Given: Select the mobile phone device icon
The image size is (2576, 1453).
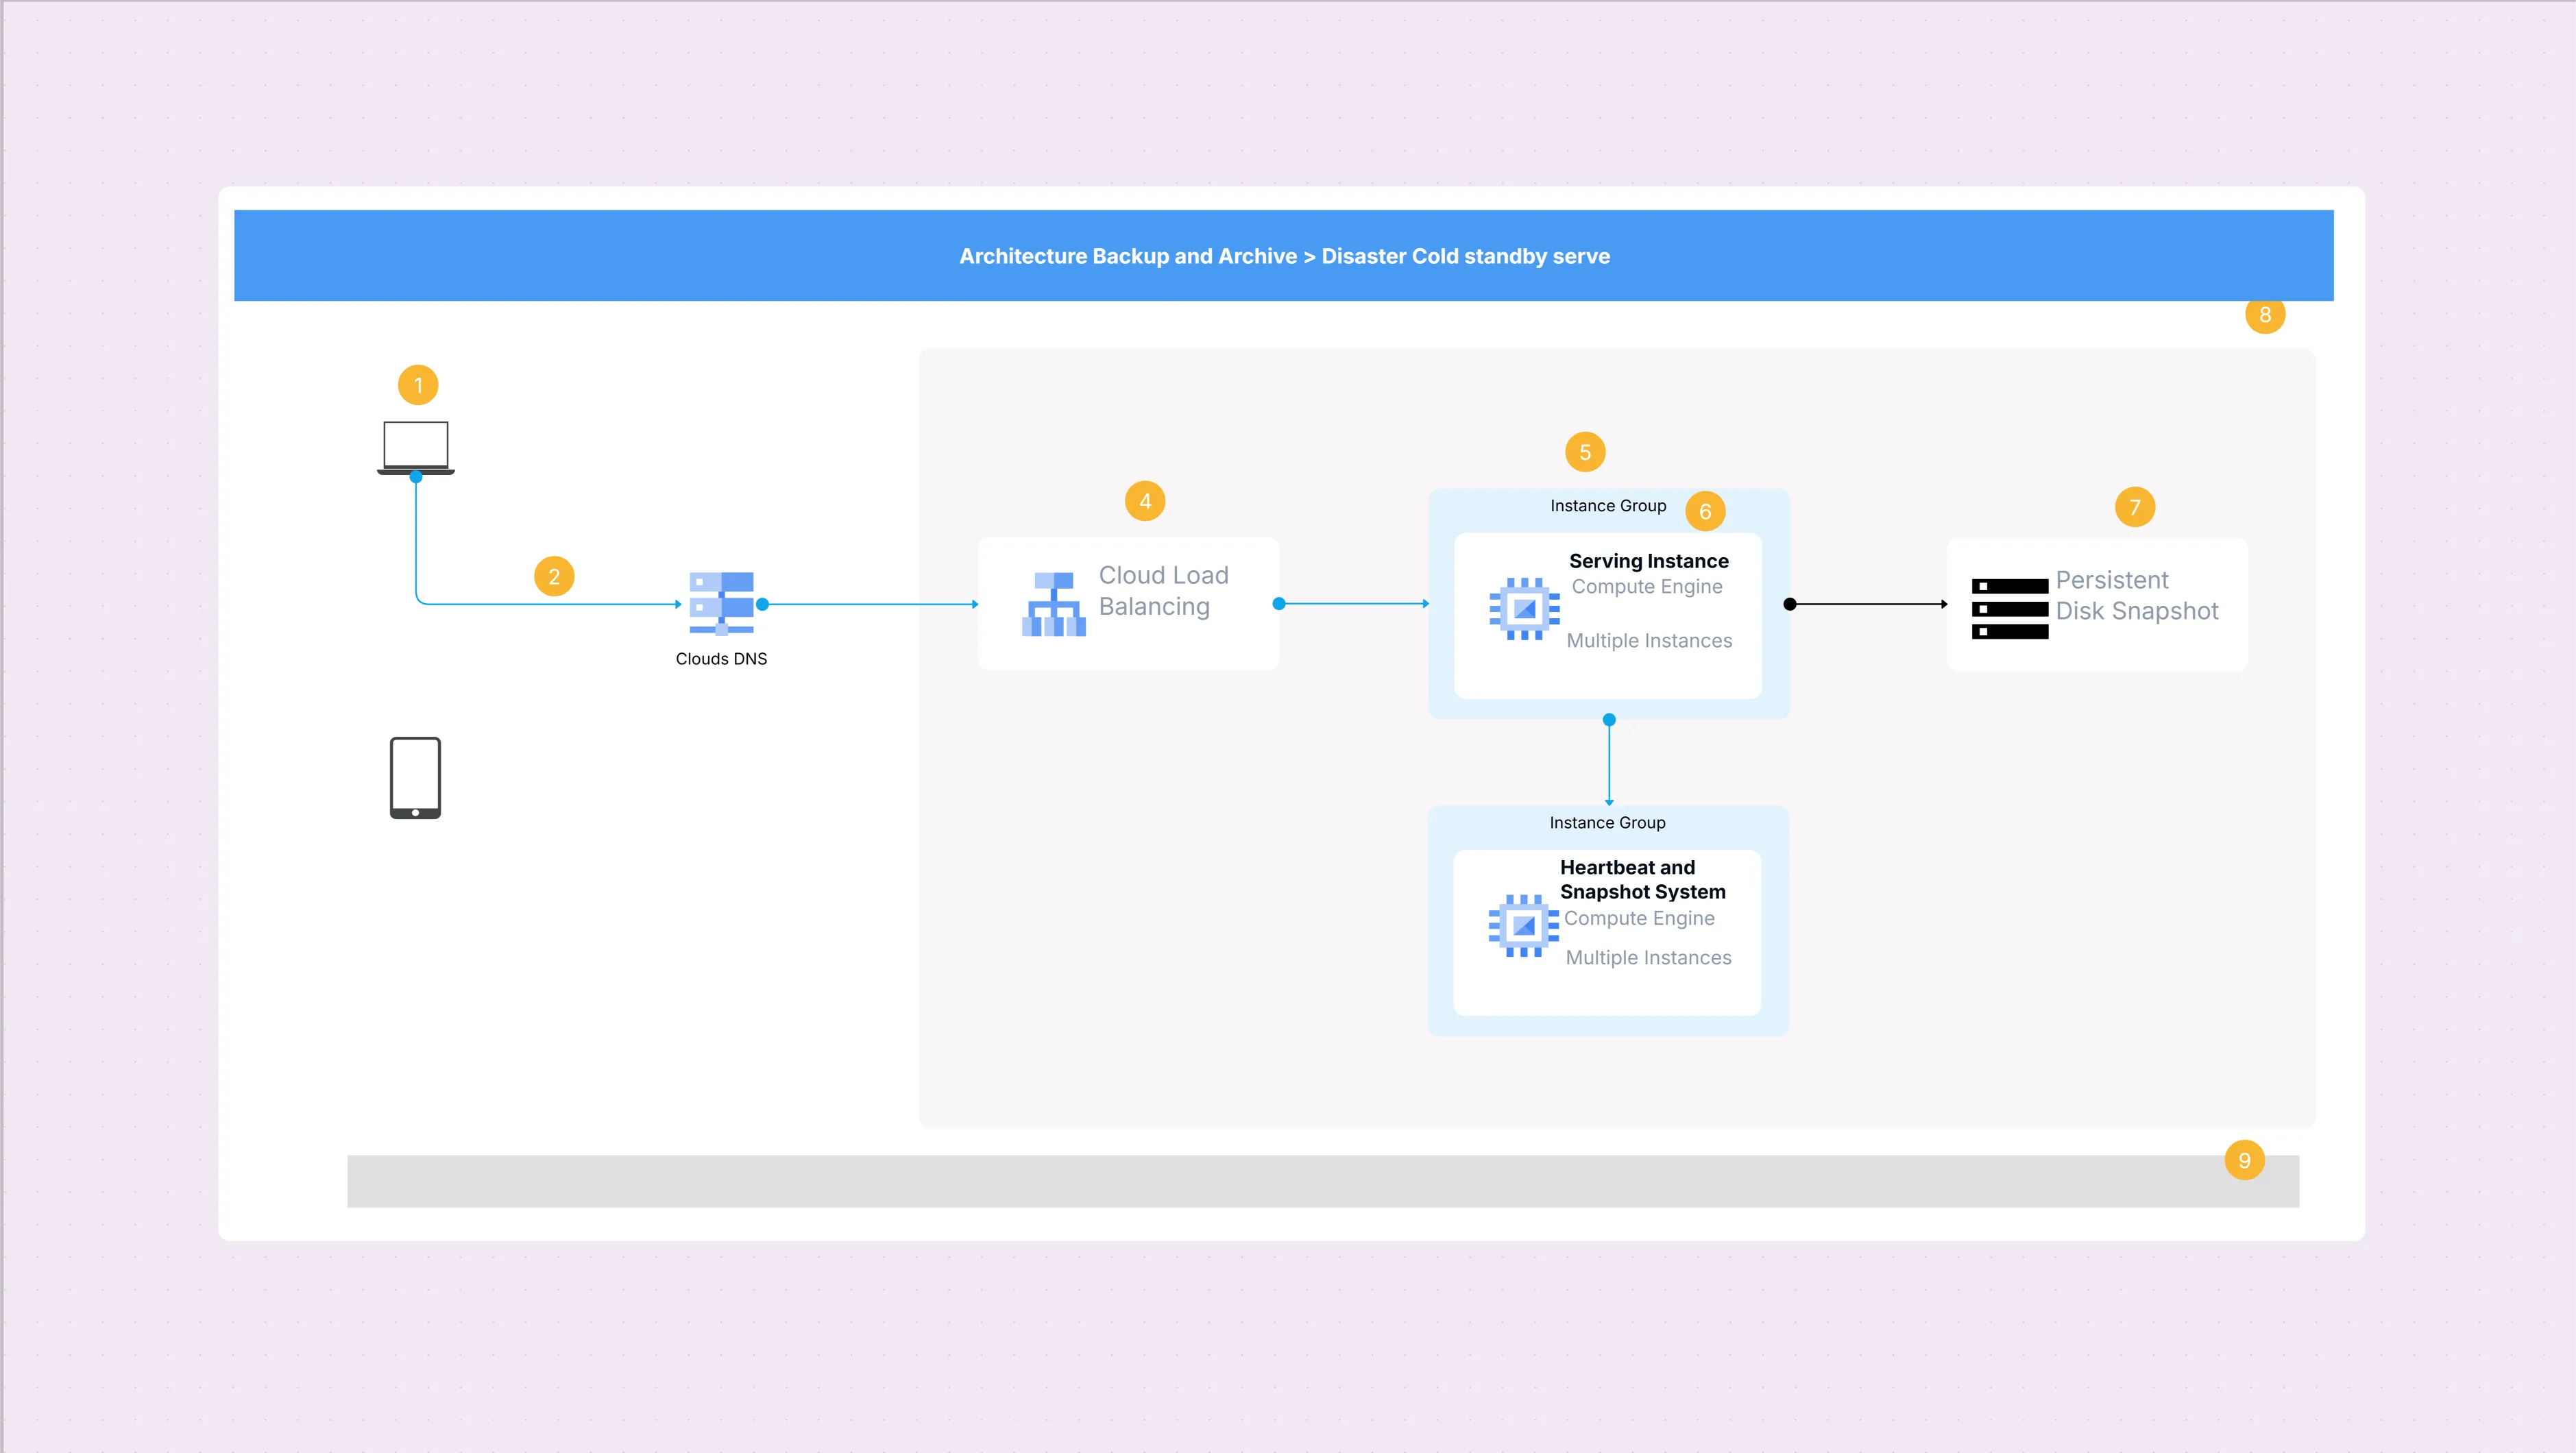Looking at the screenshot, I should pos(415,778).
